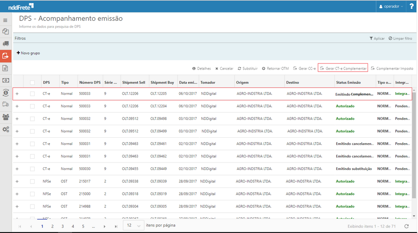The width and height of the screenshot is (418, 233).
Task: Click the truck icon in sidebar
Action: tap(5, 44)
